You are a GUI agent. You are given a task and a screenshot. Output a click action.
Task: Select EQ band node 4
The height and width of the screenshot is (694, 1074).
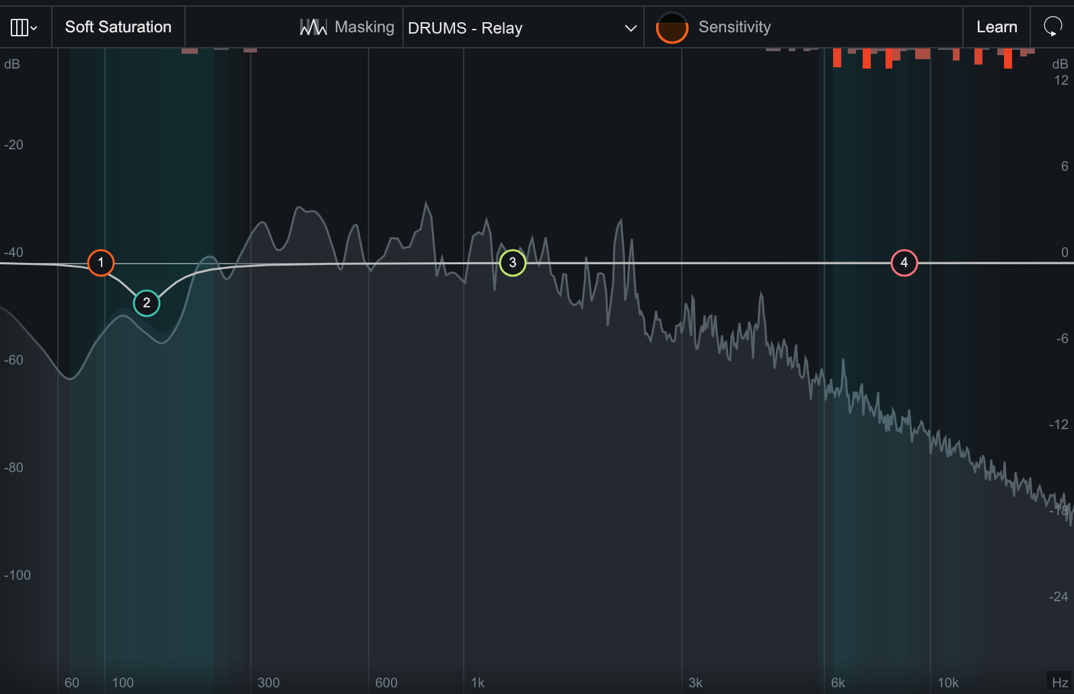[904, 262]
